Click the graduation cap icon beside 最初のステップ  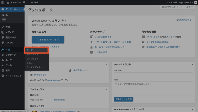[x=143, y=47]
